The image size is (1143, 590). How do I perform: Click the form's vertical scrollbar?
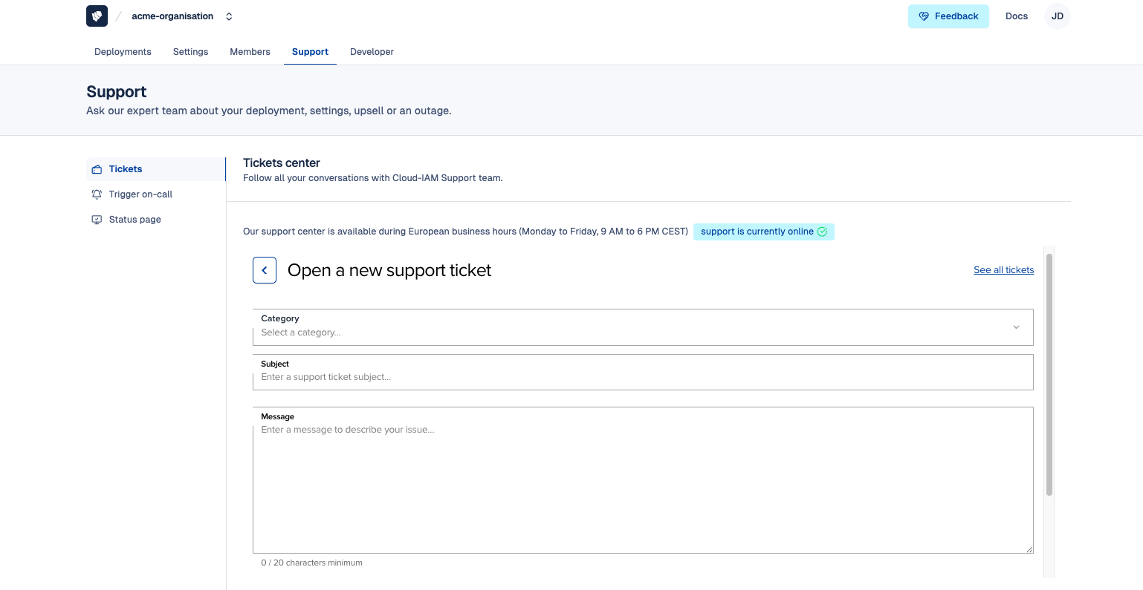(1049, 375)
